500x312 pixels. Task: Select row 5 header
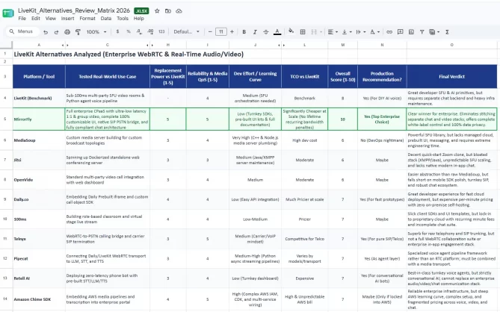[x=5, y=119]
